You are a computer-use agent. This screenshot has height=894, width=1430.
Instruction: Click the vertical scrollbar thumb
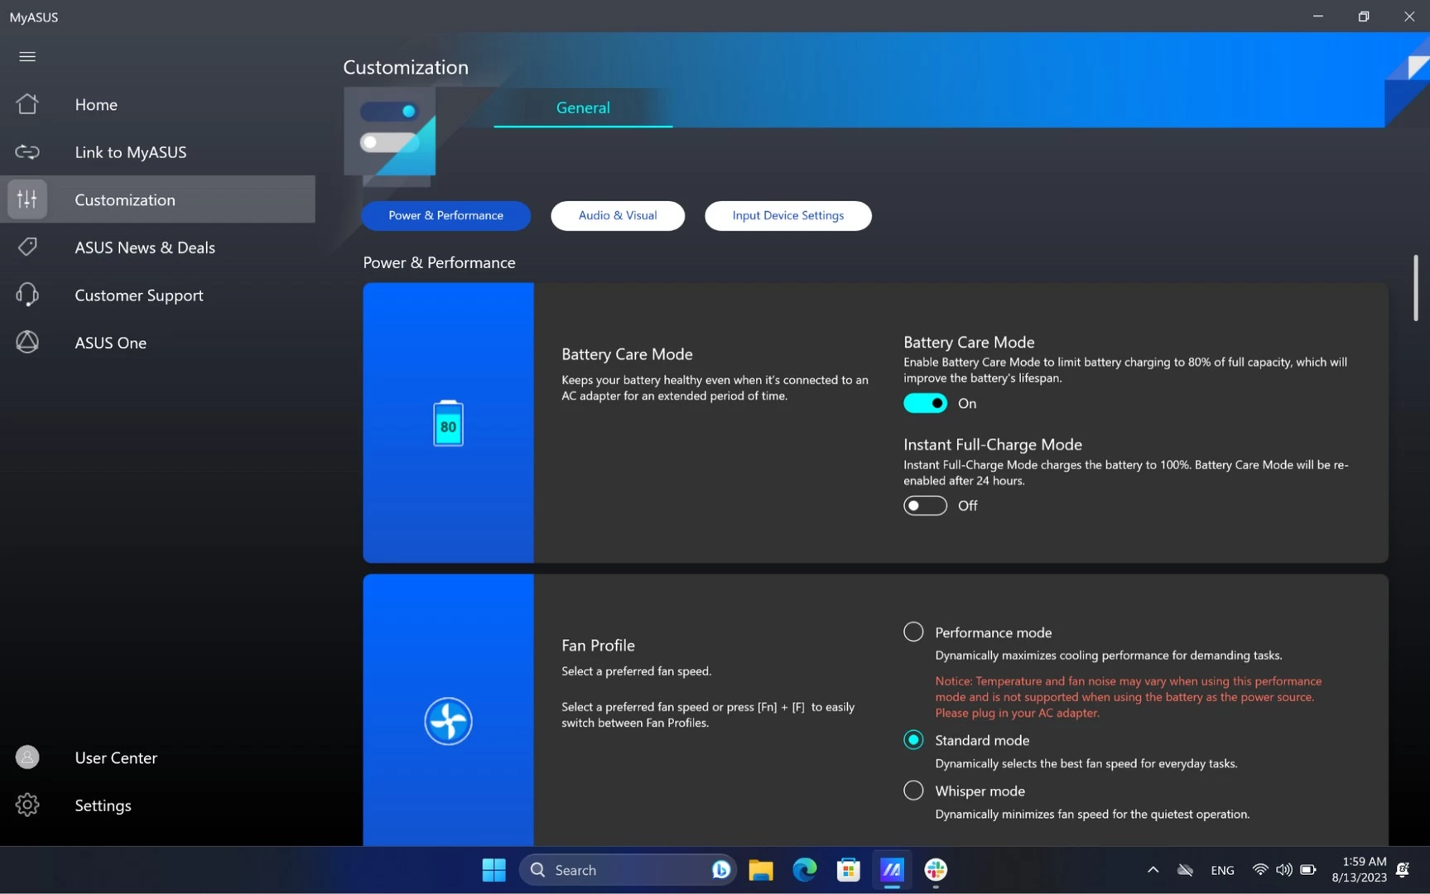tap(1415, 287)
